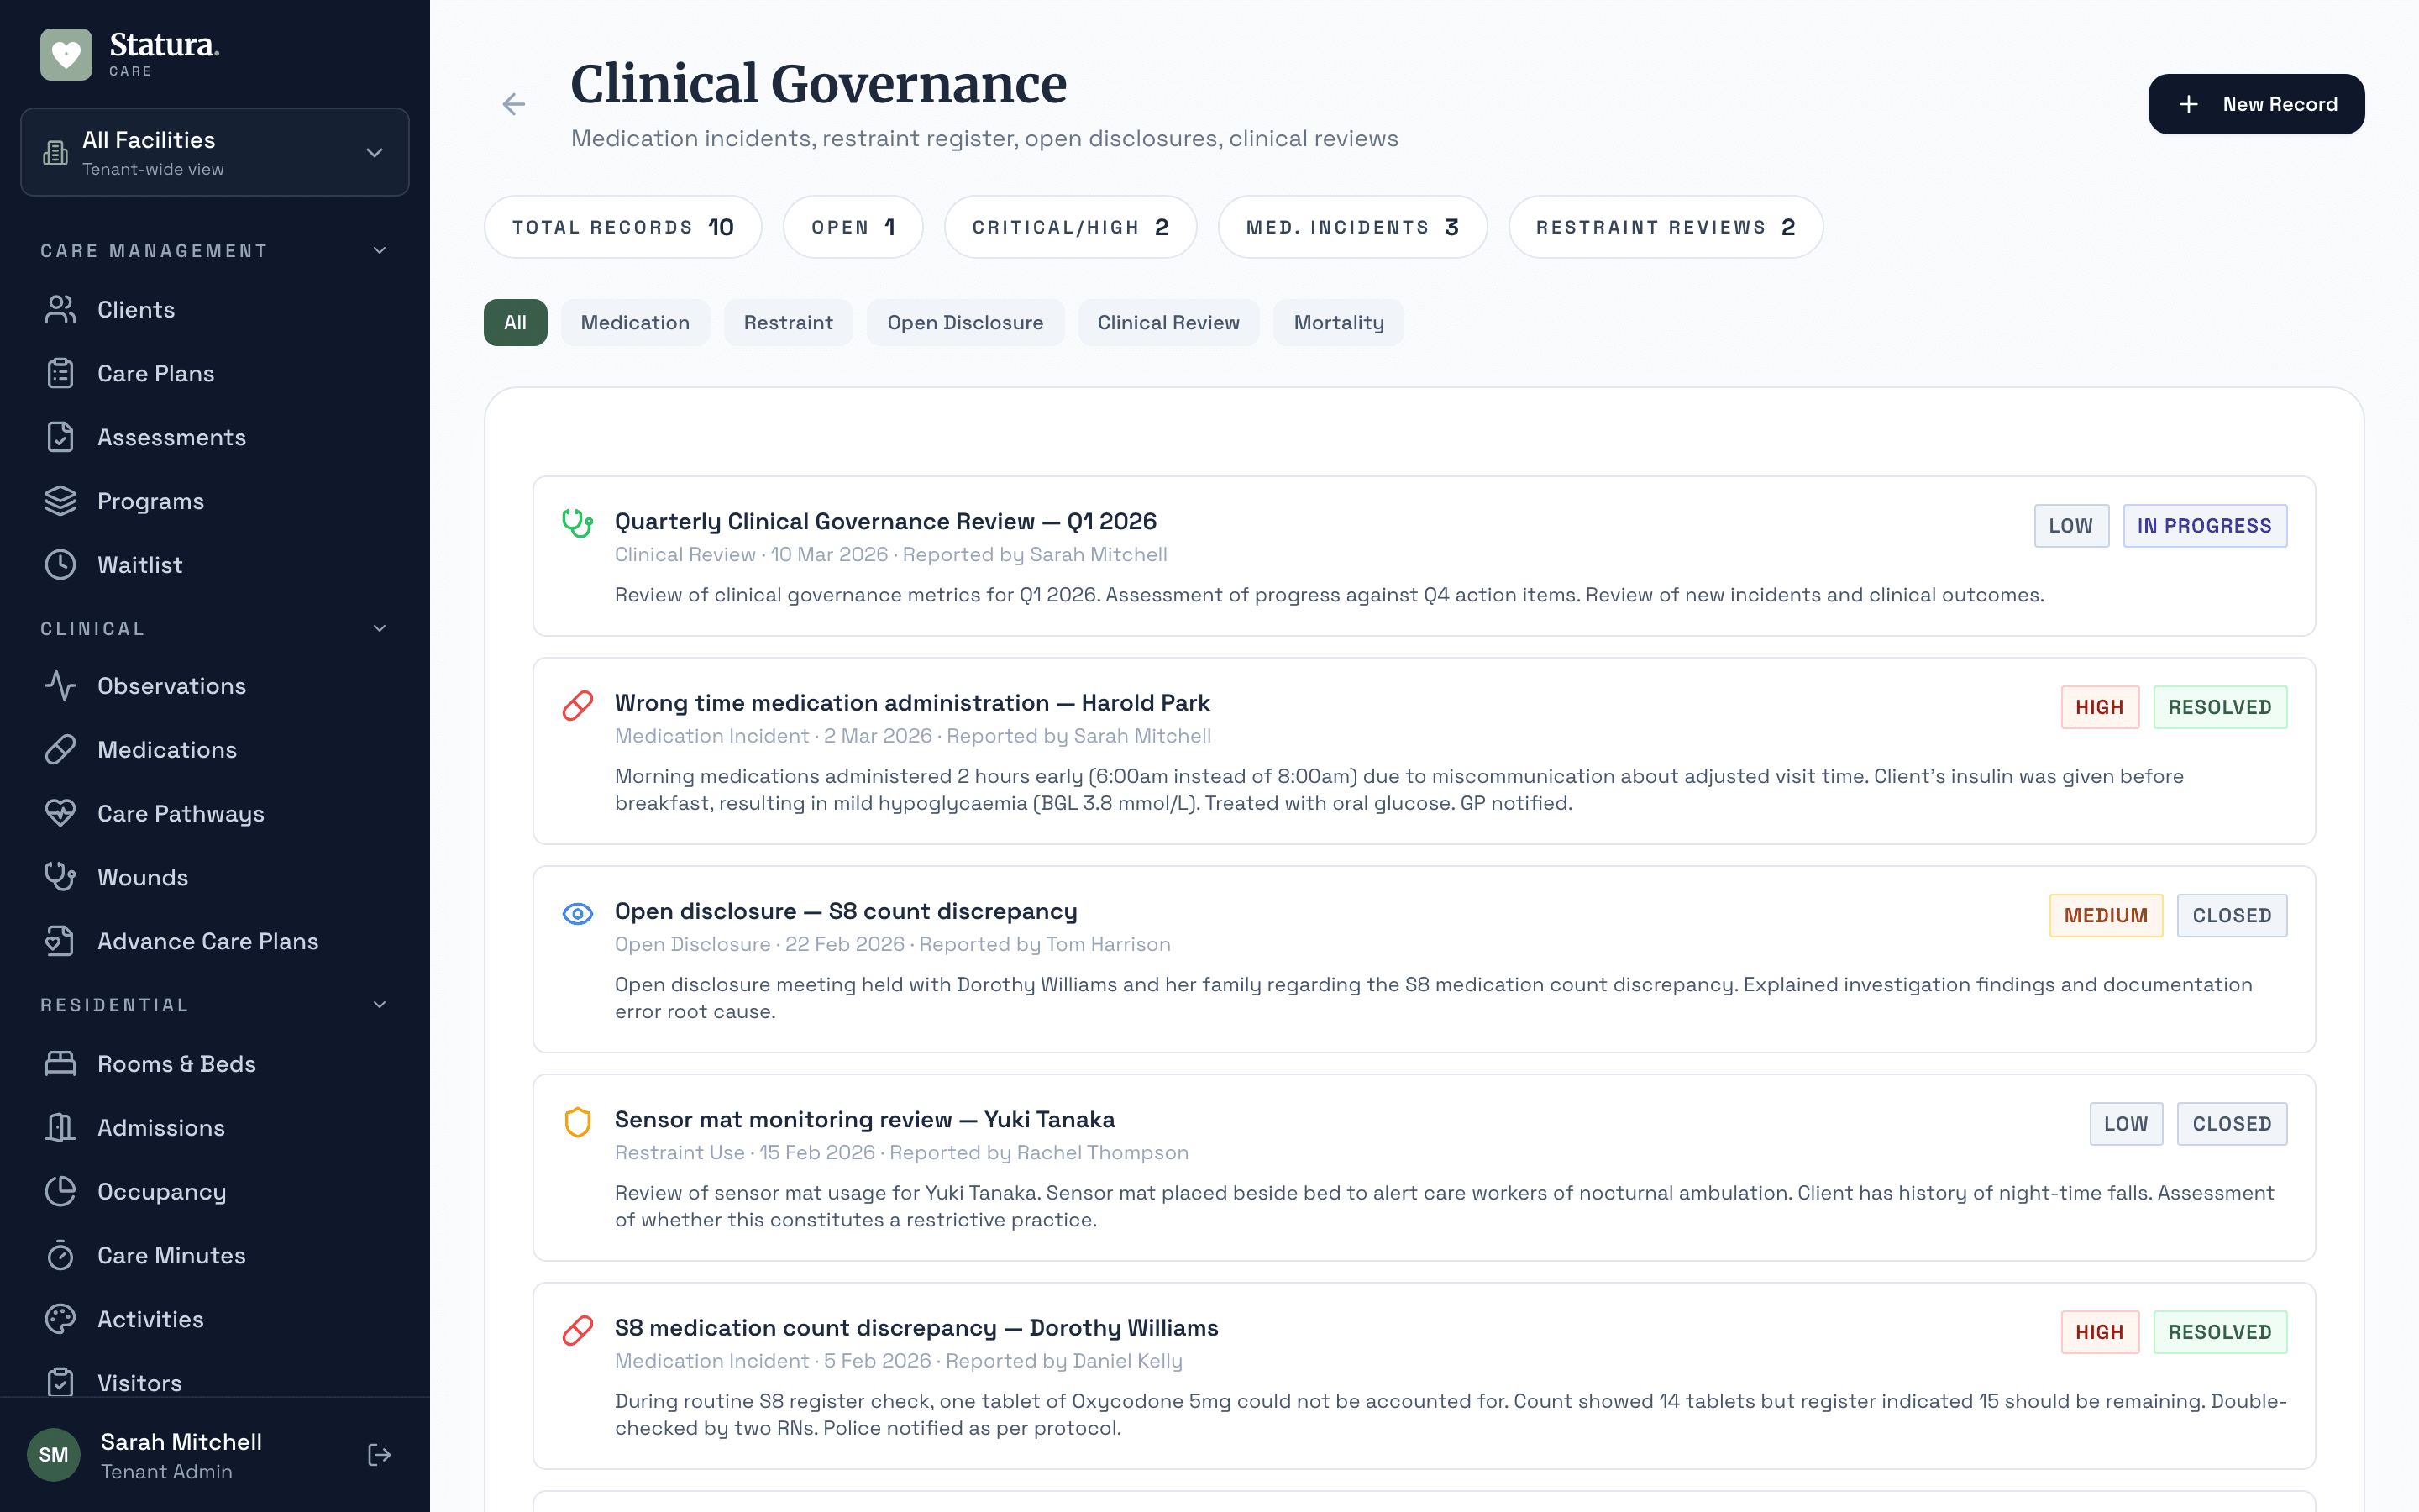Collapse the RESIDENTIAL section
The height and width of the screenshot is (1512, 2419).
[x=378, y=1005]
